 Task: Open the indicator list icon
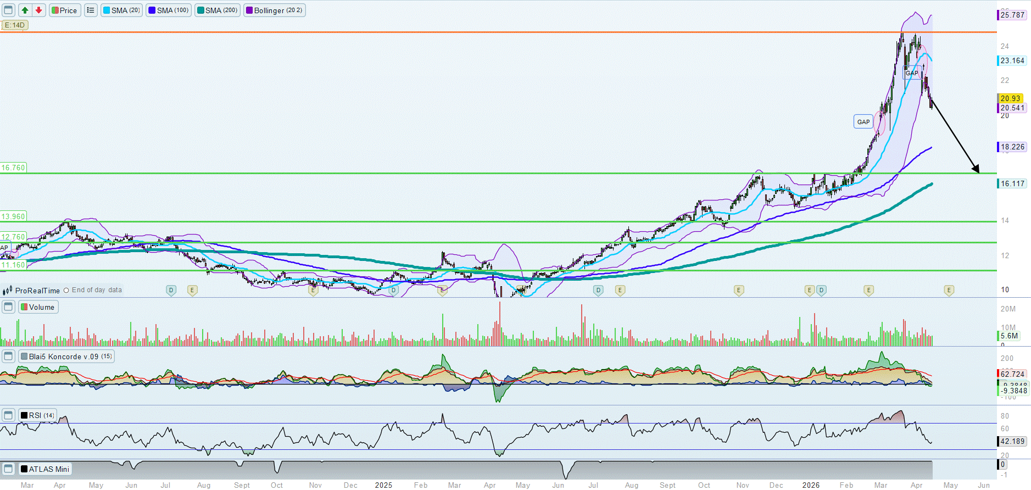[91, 10]
